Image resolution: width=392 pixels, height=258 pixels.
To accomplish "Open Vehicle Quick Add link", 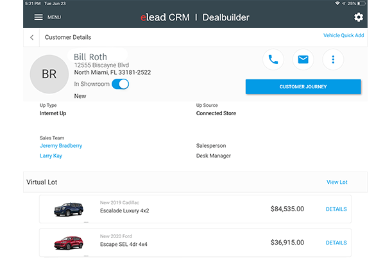I will click(343, 35).
